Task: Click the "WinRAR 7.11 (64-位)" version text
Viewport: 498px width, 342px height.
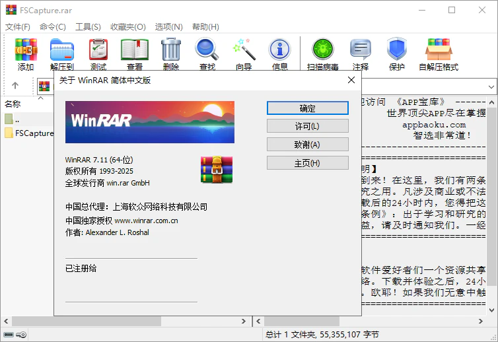Action: (99, 160)
